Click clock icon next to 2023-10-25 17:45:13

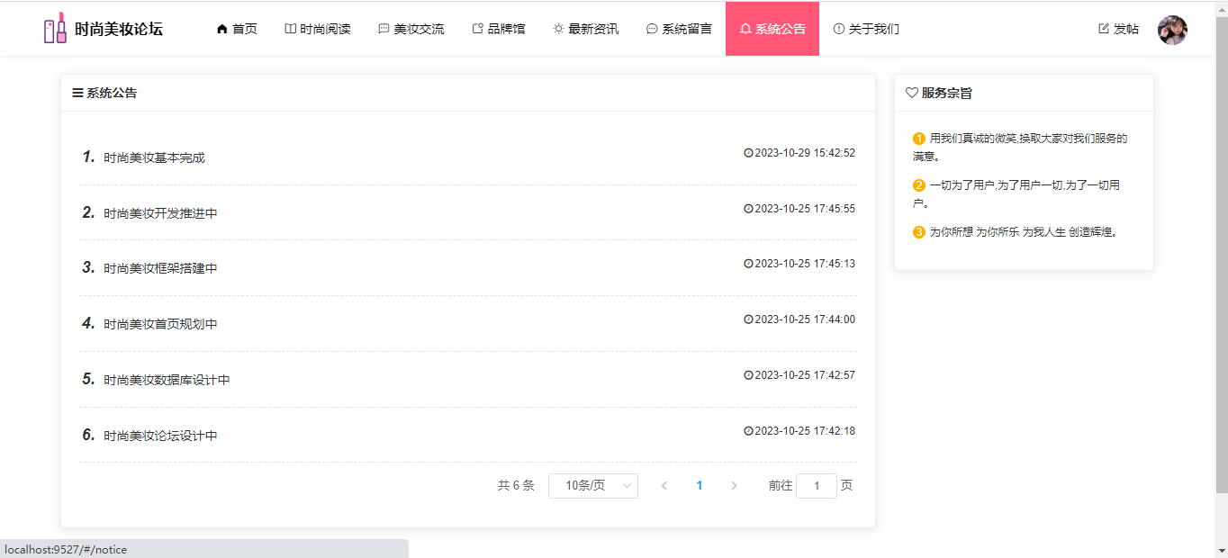(748, 264)
